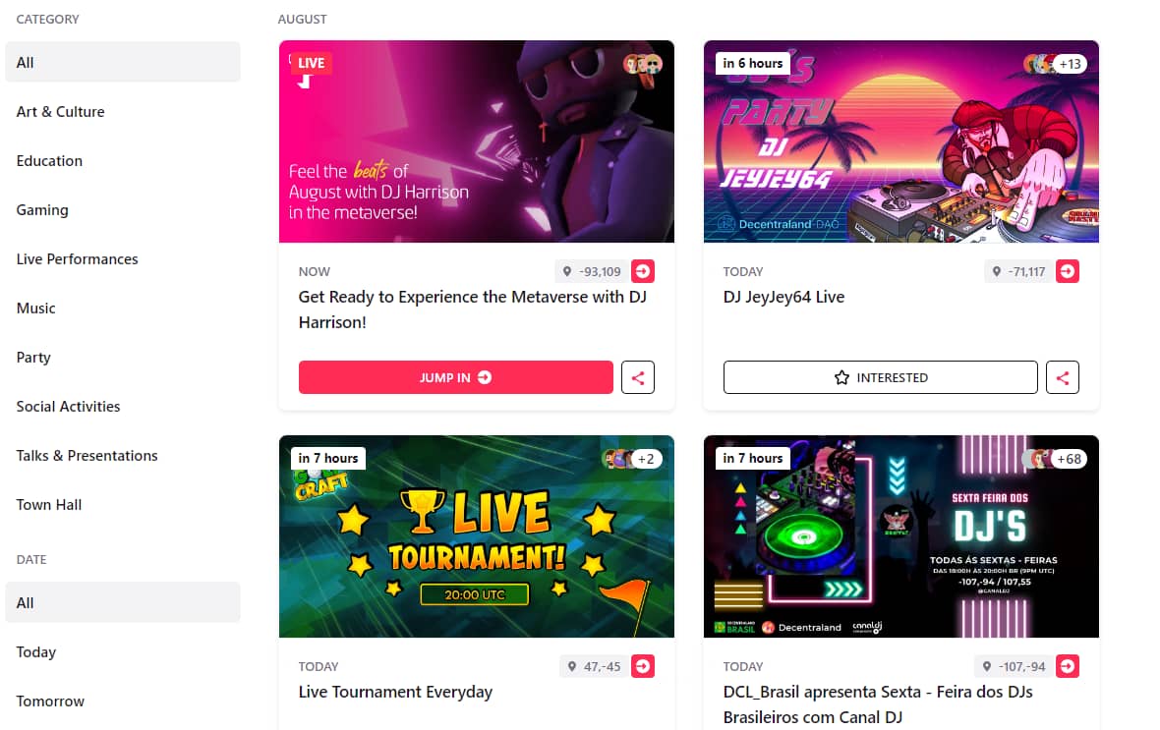Open the +68 attendees avatars
Image resolution: width=1160 pixels, height=730 pixels.
click(1055, 459)
